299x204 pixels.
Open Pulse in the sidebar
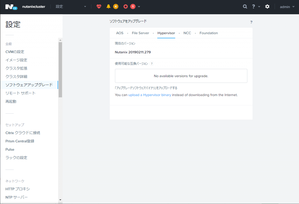click(x=10, y=150)
